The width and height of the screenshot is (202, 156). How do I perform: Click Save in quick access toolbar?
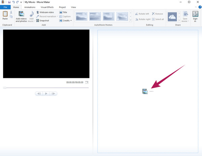[9, 2]
